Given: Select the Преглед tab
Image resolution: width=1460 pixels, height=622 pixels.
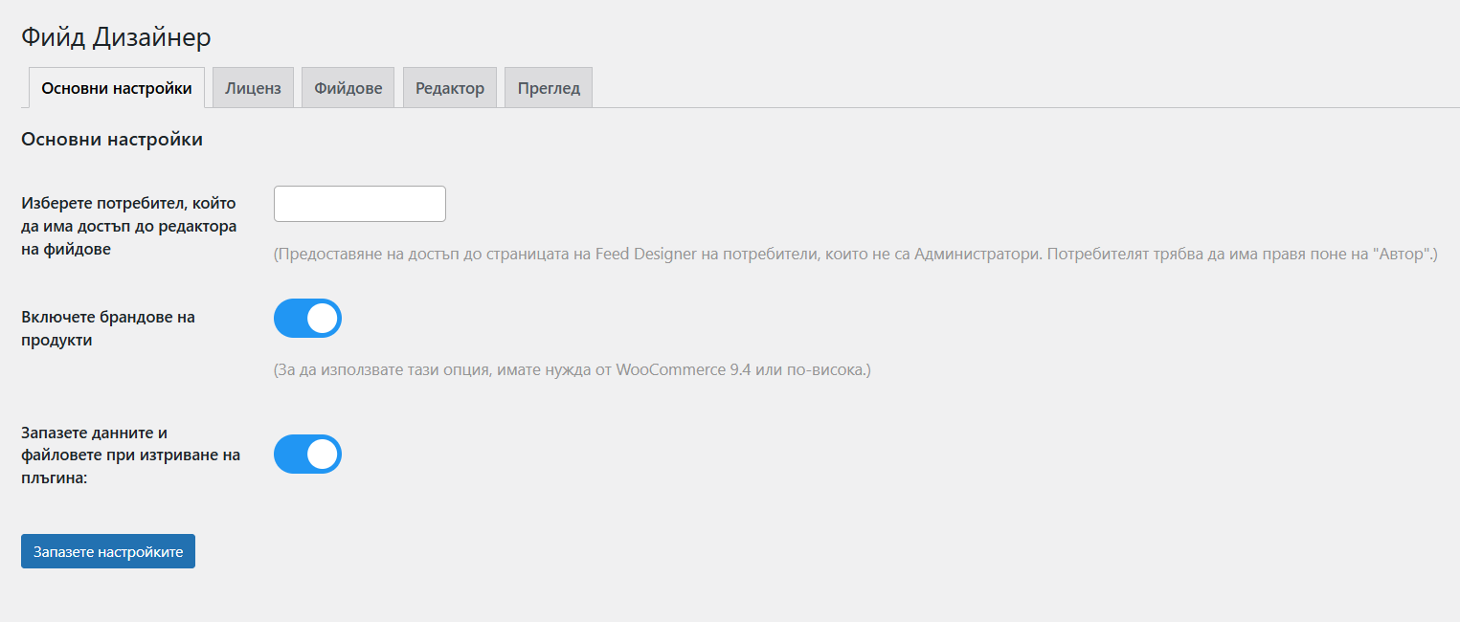Looking at the screenshot, I should coord(549,88).
